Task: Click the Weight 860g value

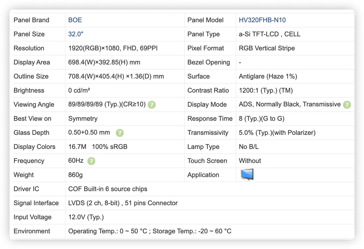Action: click(75, 175)
